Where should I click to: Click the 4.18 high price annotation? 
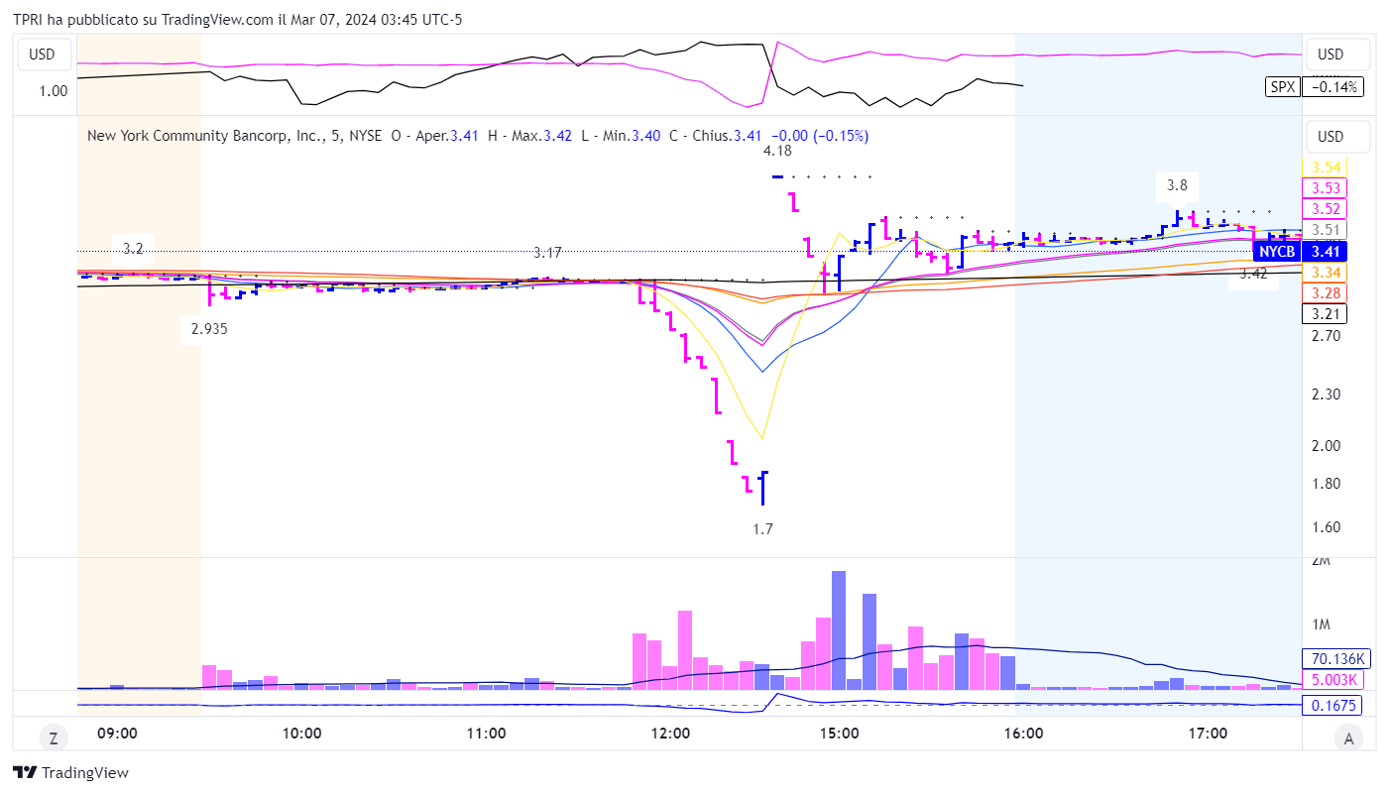777,151
